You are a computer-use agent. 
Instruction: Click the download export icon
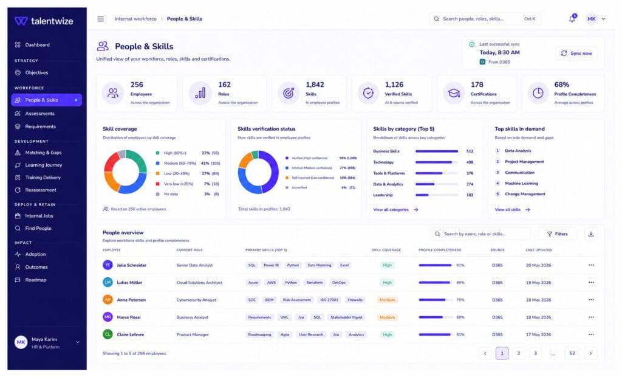(x=590, y=234)
